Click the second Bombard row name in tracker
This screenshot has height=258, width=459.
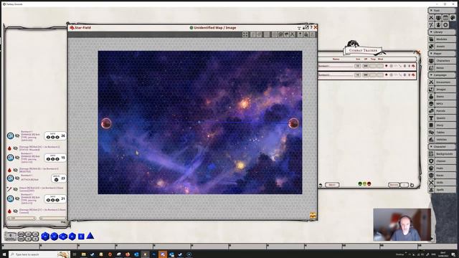tap(336, 75)
